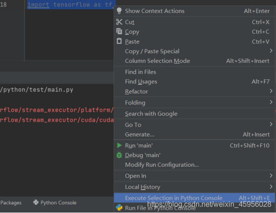Choose Find Usages
Image resolution: width=276 pixels, height=213 pixels.
pos(194,82)
